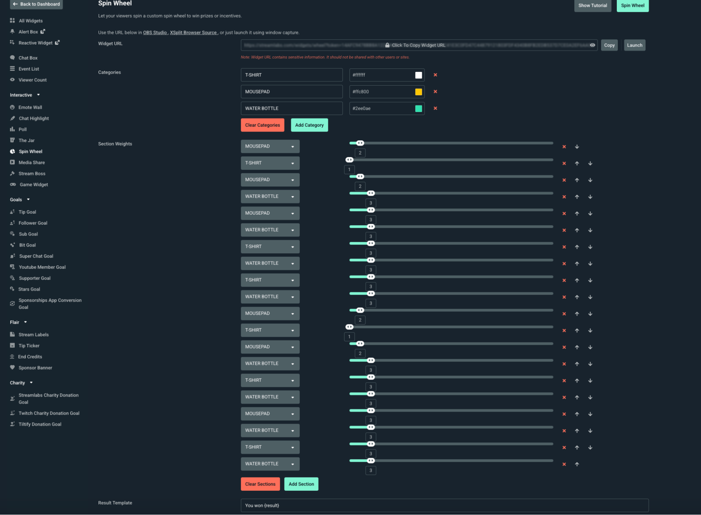The image size is (701, 515).
Task: Move the first MOUSEPAD section down
Action: [577, 147]
